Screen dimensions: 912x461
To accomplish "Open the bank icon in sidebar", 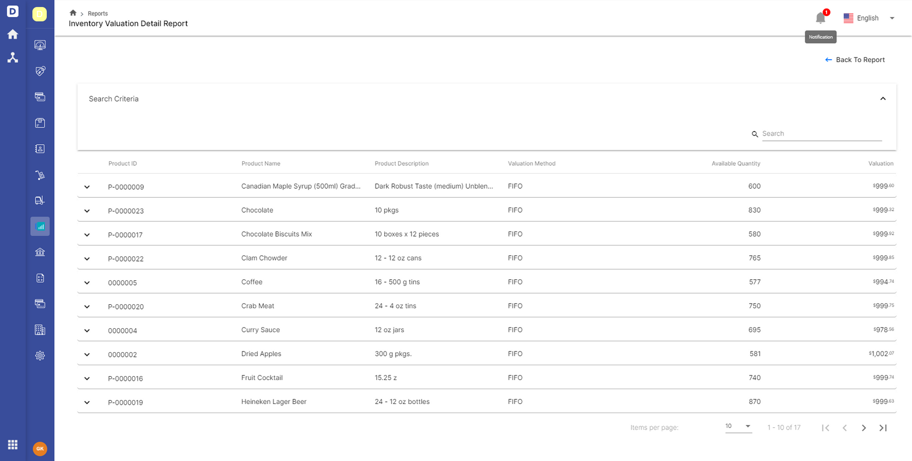I will tap(40, 252).
